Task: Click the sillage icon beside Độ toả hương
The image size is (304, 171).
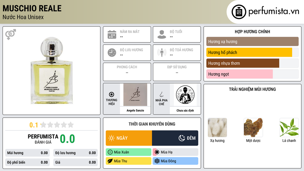Action: point(162,53)
